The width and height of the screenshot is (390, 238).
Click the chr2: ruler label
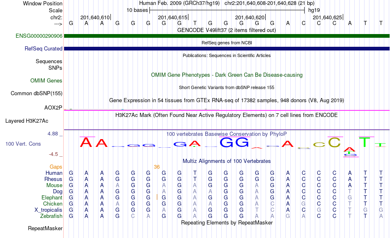click(56, 17)
